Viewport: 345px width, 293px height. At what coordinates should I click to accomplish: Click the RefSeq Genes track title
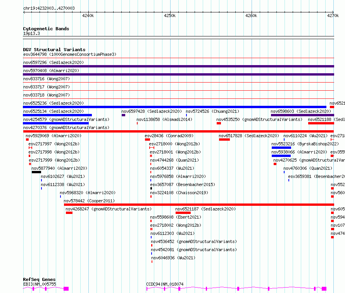click(x=40, y=279)
